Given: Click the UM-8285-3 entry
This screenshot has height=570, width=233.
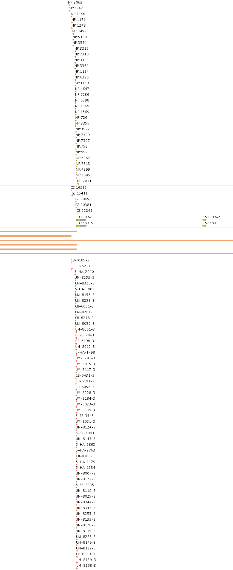Looking at the screenshot, I should (x=86, y=537).
